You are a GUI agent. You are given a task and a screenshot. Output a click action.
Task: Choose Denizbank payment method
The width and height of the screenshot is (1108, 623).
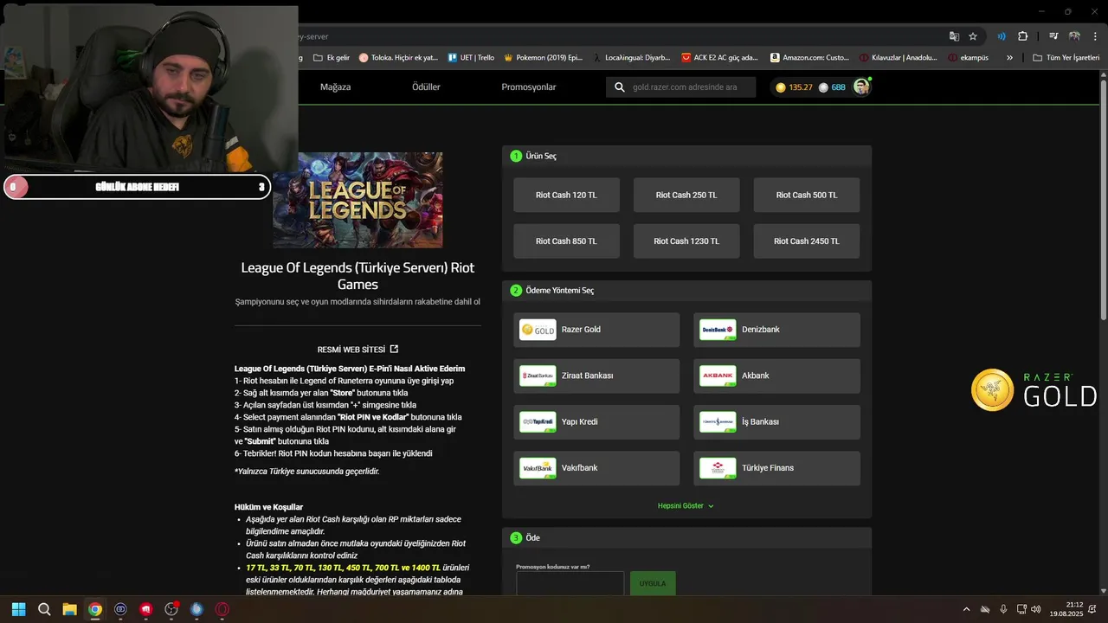[776, 330]
